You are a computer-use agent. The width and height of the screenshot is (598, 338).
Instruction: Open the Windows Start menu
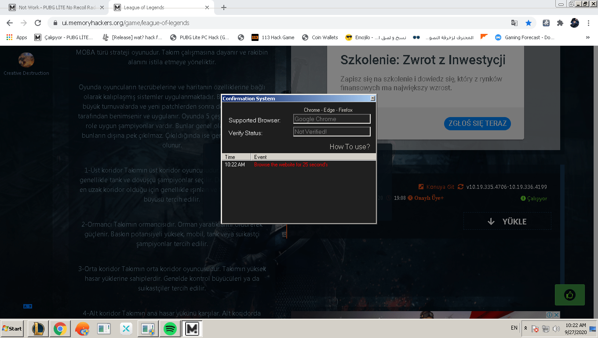pyautogui.click(x=12, y=328)
